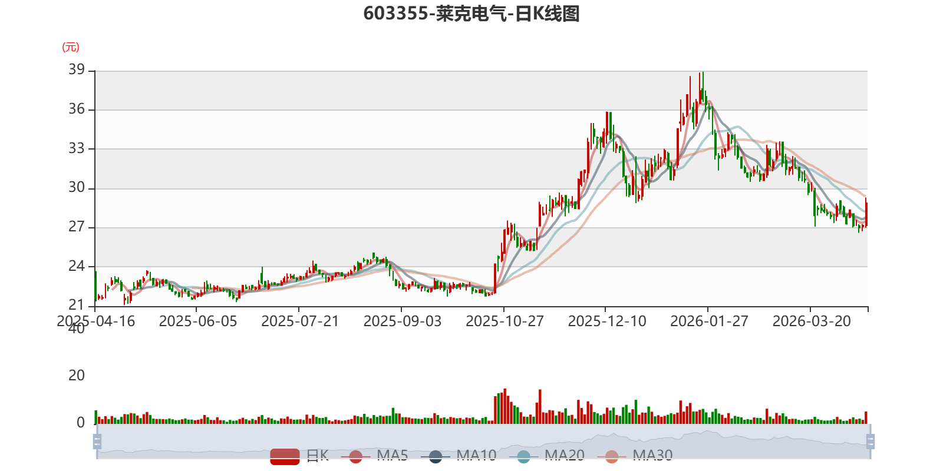Click the 2025-10-27 date axis label
This screenshot has height=471, width=943.
505,321
